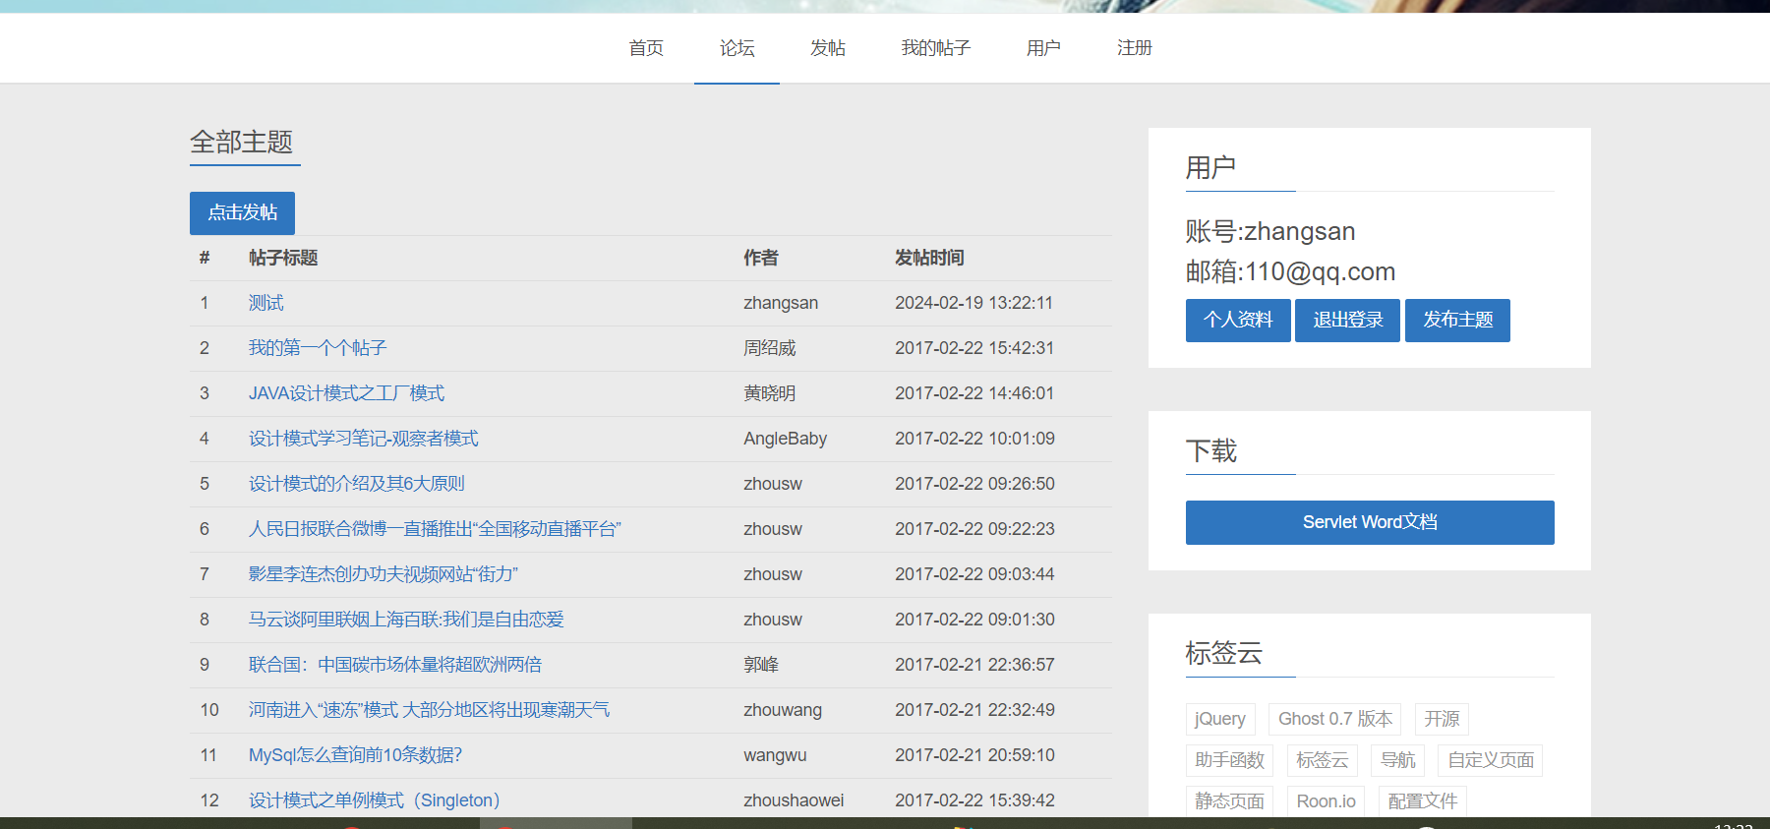Open the post 马云谈阿里联姻上海百联
The height and width of the screenshot is (829, 1770).
pyautogui.click(x=406, y=620)
